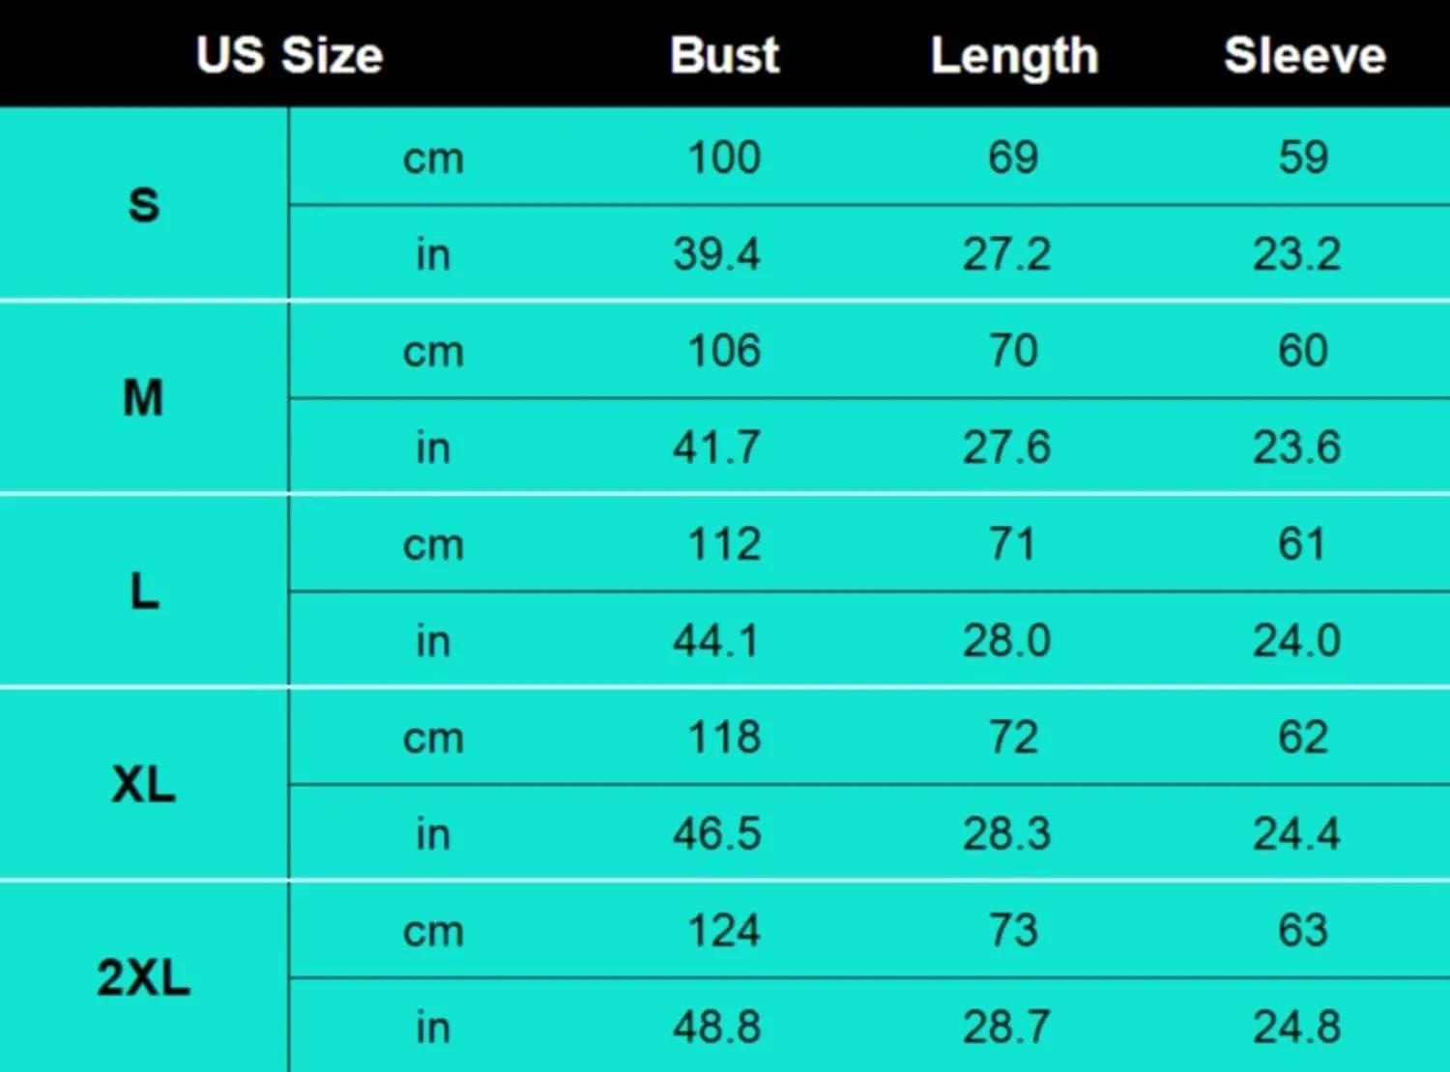Select the 2XL size label

(x=143, y=977)
